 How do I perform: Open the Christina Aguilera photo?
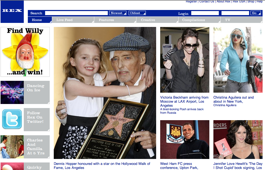(x=238, y=60)
